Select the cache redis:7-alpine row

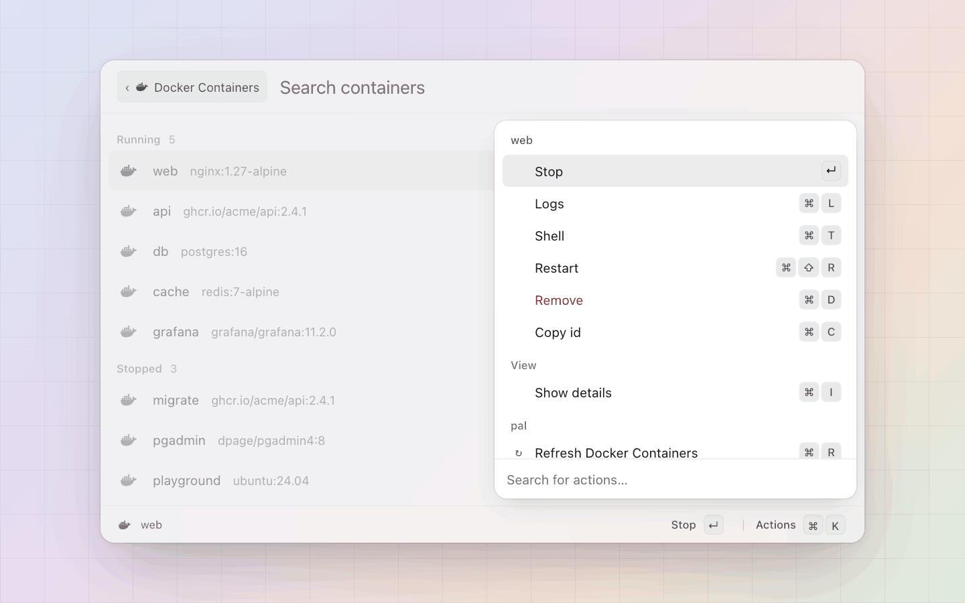302,292
